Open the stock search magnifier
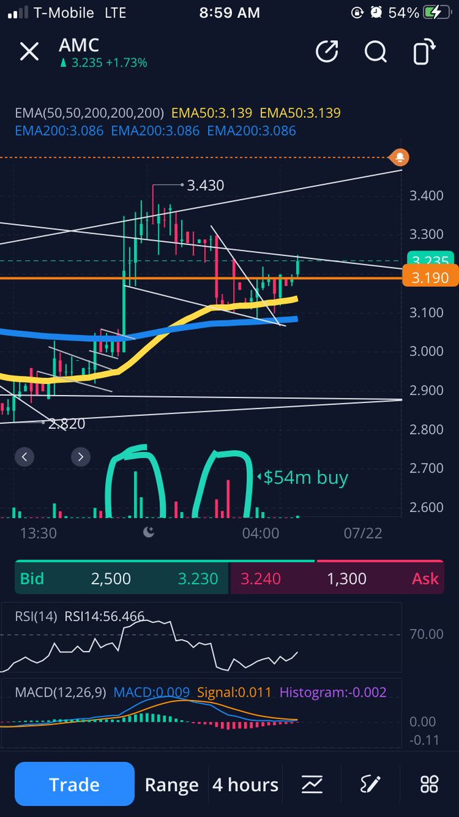 coord(375,52)
